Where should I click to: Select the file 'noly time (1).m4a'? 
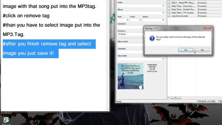pos(180,16)
